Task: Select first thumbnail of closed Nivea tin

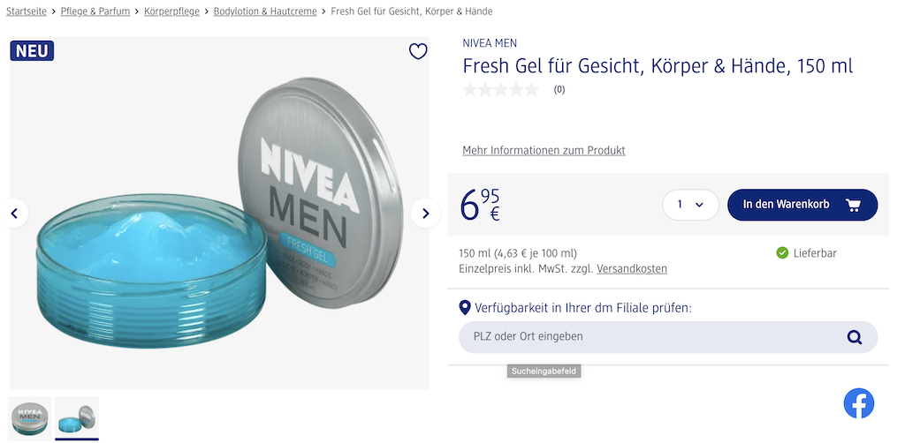Action: (x=30, y=417)
